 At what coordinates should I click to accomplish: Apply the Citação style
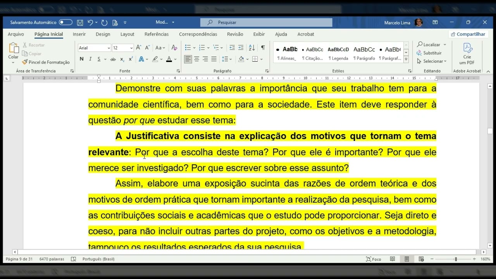[312, 53]
